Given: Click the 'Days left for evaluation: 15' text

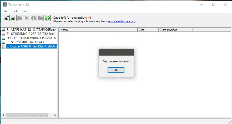Looking at the screenshot, I should 72,18.
